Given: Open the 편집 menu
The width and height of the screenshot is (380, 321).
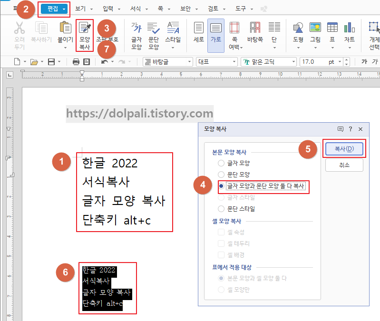Looking at the screenshot, I should click(x=54, y=9).
